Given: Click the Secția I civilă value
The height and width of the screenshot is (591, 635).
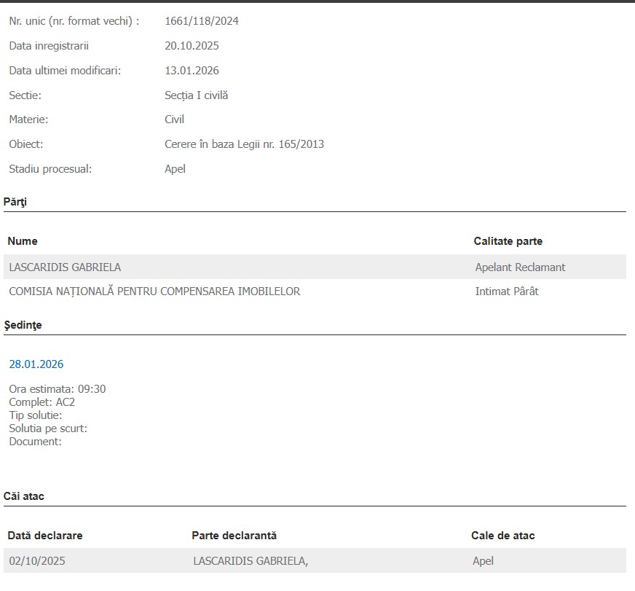Looking at the screenshot, I should [197, 95].
